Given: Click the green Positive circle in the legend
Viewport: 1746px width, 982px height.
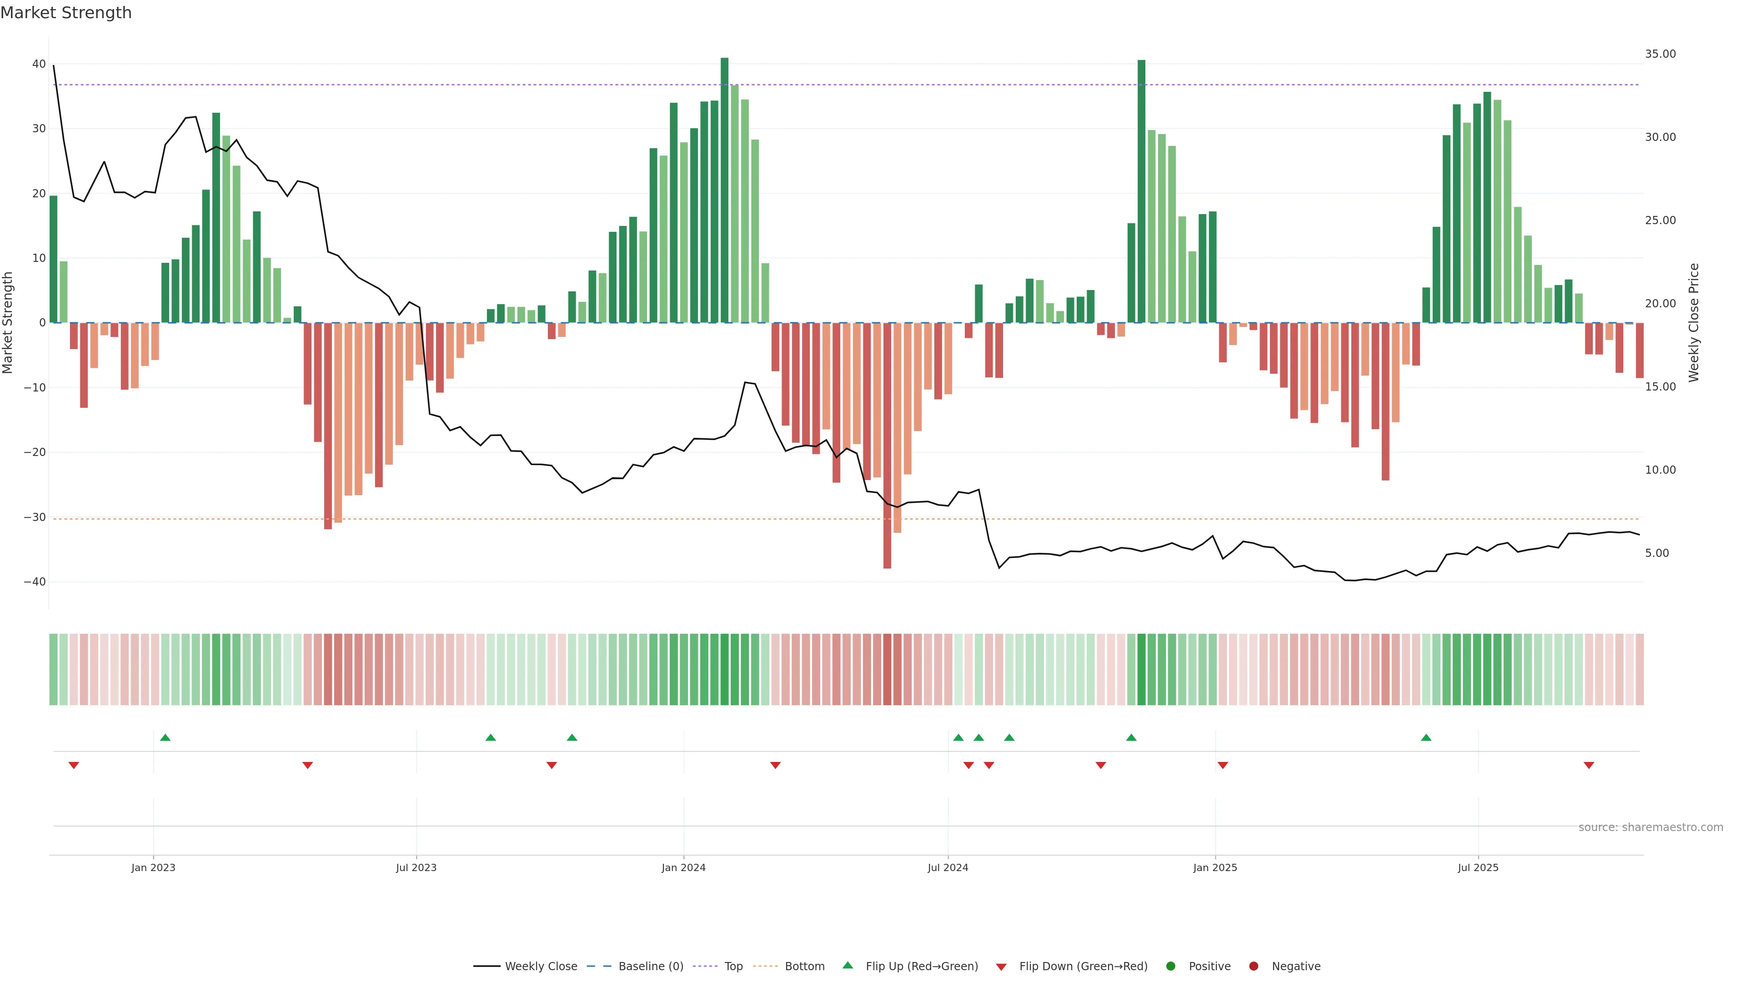Looking at the screenshot, I should [x=1170, y=967].
